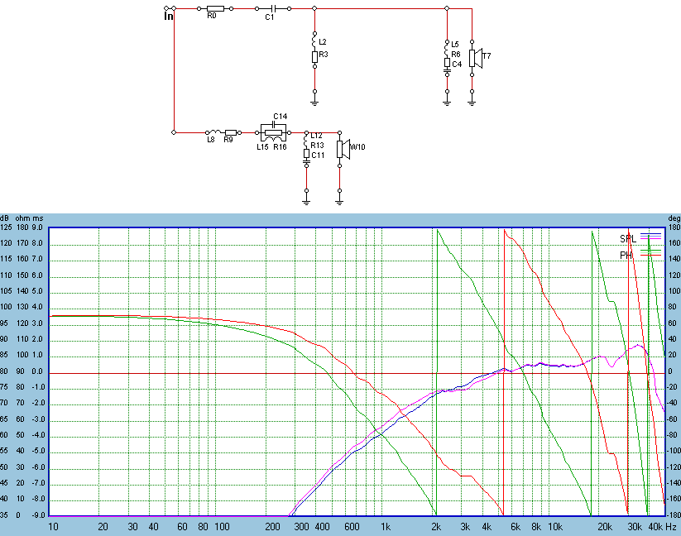Select the woofer driver symbol W10
Viewport: 681px width, 536px height.
341,147
